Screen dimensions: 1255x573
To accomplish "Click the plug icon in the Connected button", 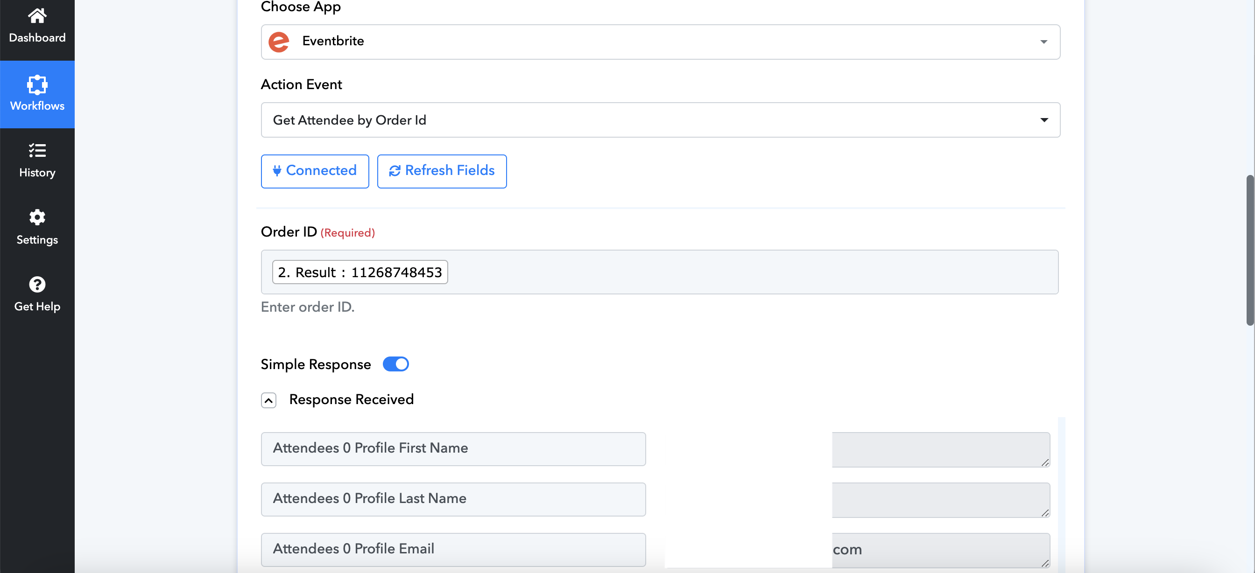I will click(277, 170).
